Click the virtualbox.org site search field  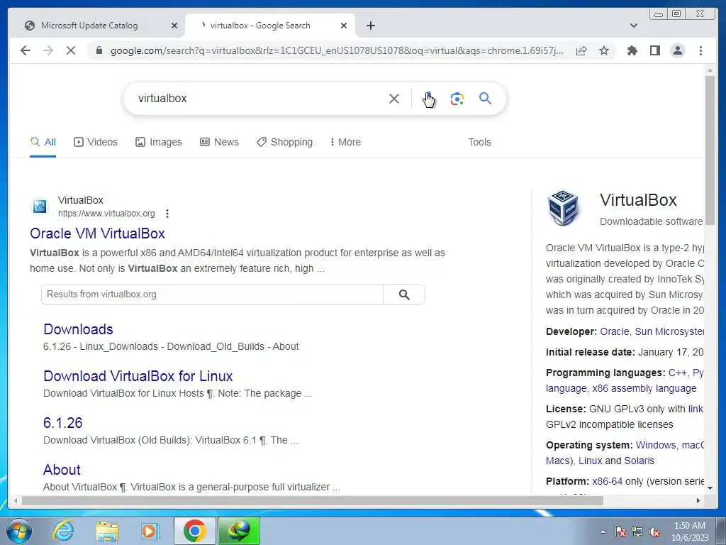pos(212,294)
